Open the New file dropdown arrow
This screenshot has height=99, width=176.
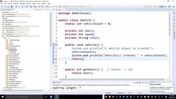click(4, 7)
